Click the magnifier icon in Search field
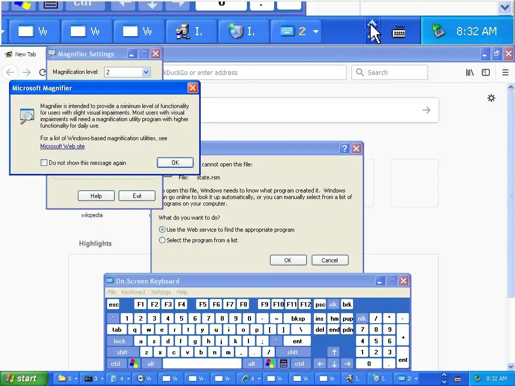Viewport: 515px width, 386px height. 360,72
